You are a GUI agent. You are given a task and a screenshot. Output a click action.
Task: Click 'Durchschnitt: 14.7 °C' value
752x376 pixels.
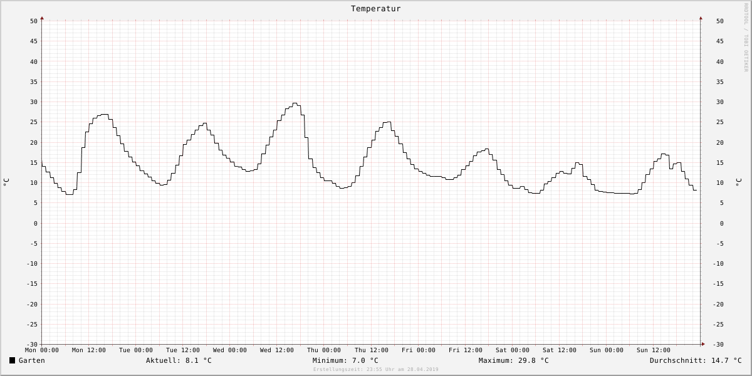tap(696, 360)
